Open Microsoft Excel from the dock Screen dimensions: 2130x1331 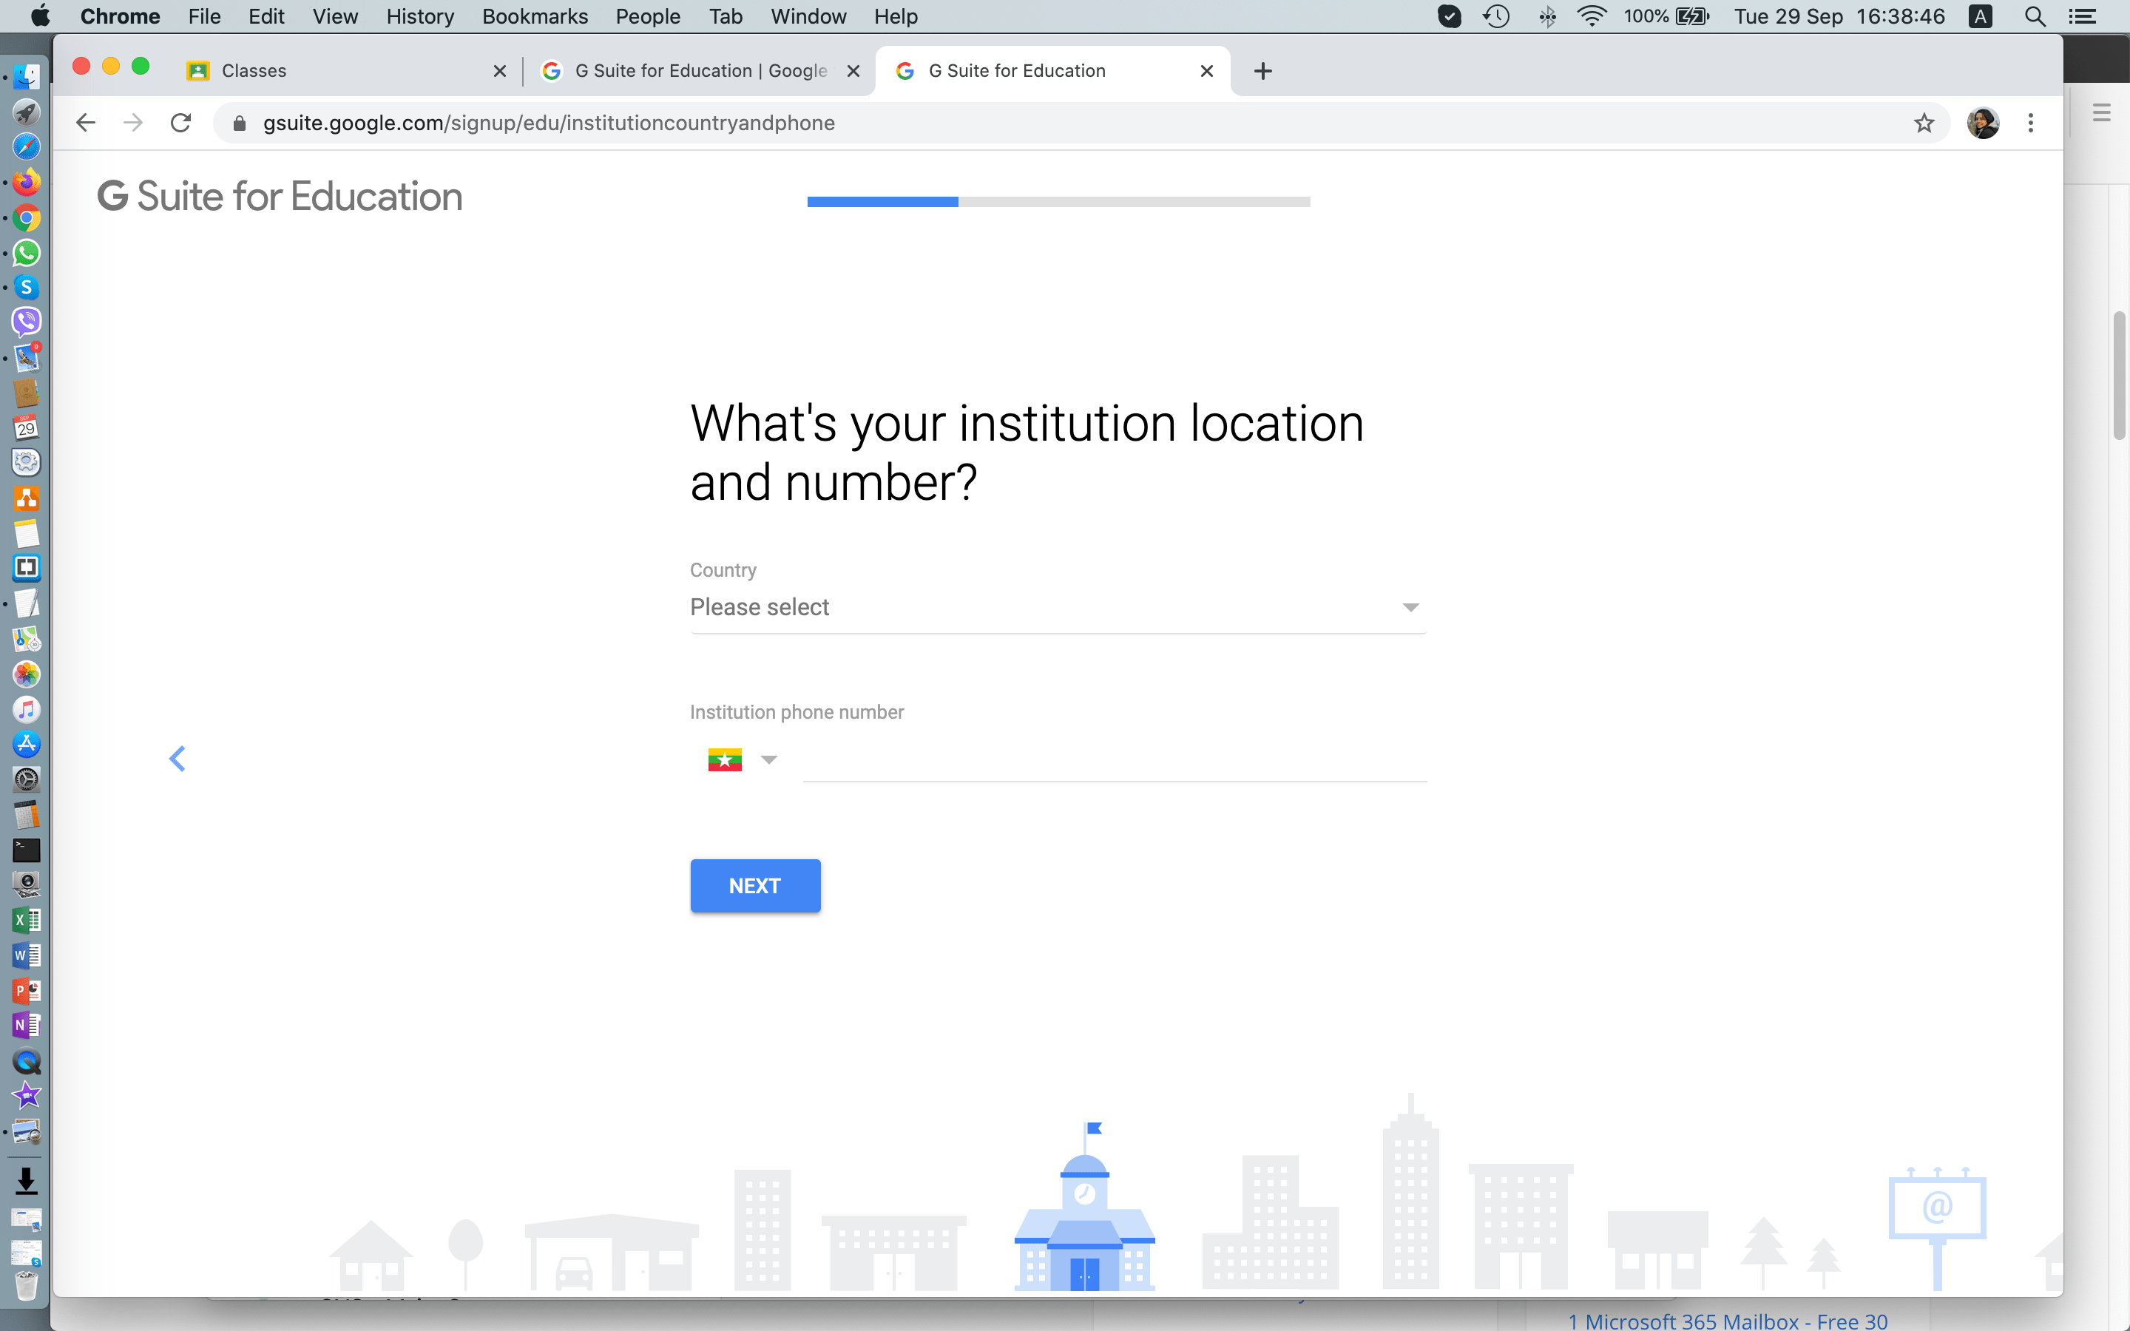27,921
